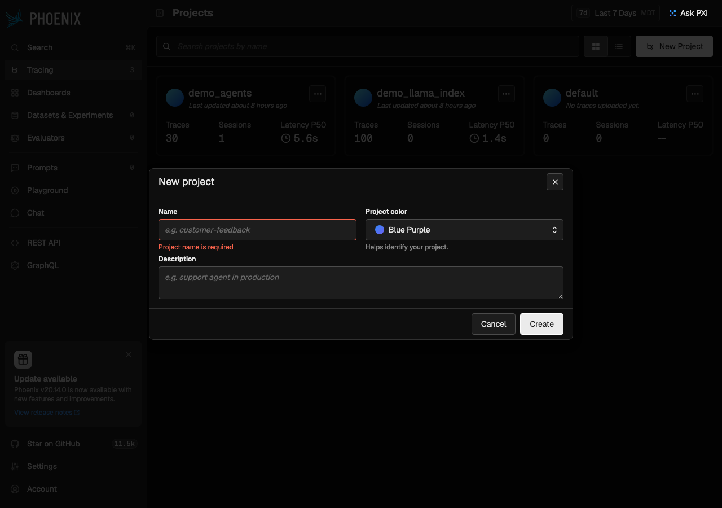
Task: Click the Projects page heading
Action: pyautogui.click(x=193, y=13)
